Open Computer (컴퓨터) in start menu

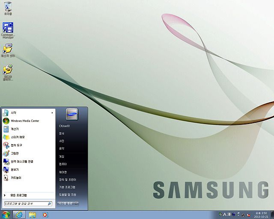click(x=63, y=164)
